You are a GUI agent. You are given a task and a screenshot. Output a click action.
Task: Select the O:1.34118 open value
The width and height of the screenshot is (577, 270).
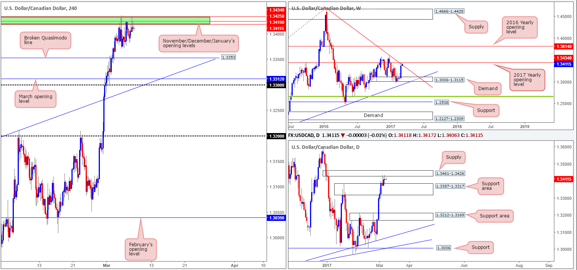click(x=400, y=136)
